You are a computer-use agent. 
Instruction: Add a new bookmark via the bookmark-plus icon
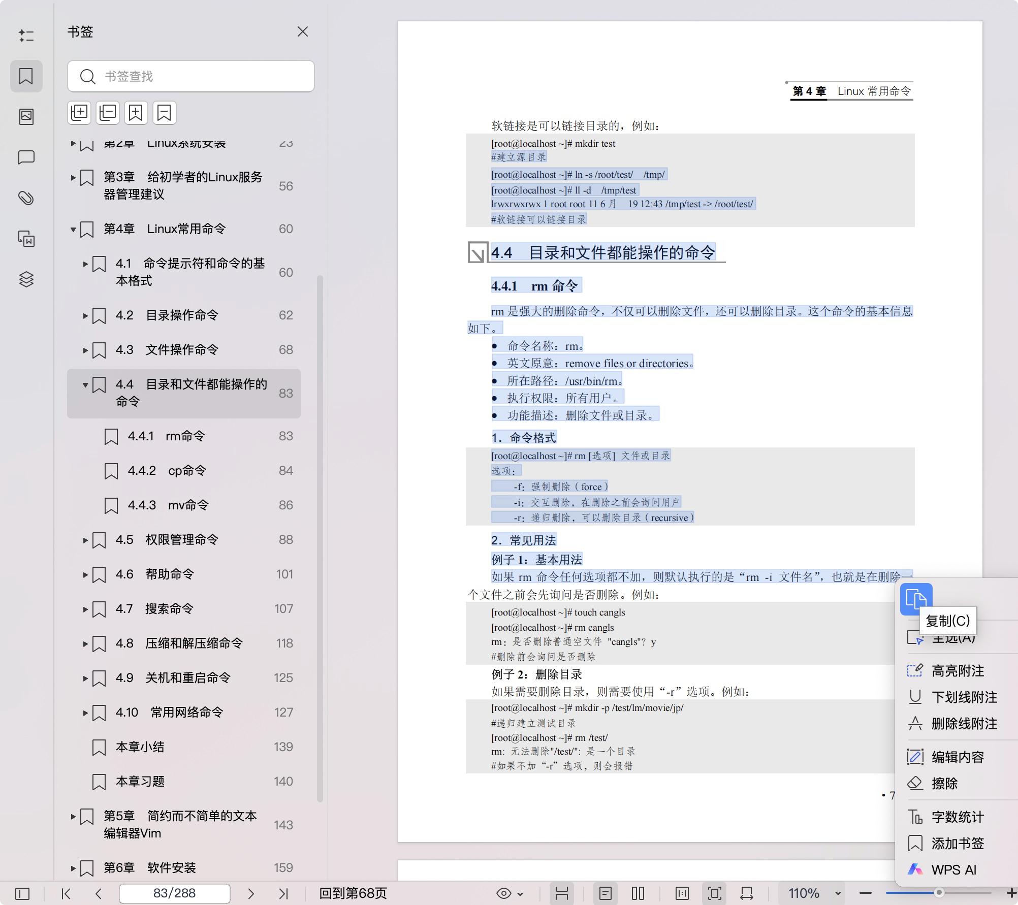click(135, 112)
